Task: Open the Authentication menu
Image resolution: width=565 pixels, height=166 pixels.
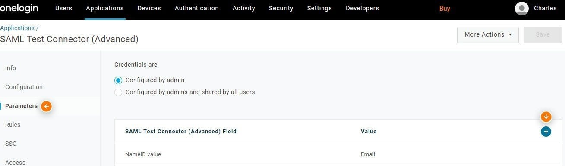Action: pyautogui.click(x=196, y=8)
